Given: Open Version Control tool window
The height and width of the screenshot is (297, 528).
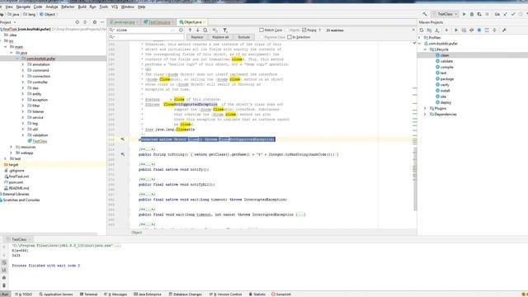Looking at the screenshot, I should pyautogui.click(x=225, y=295).
